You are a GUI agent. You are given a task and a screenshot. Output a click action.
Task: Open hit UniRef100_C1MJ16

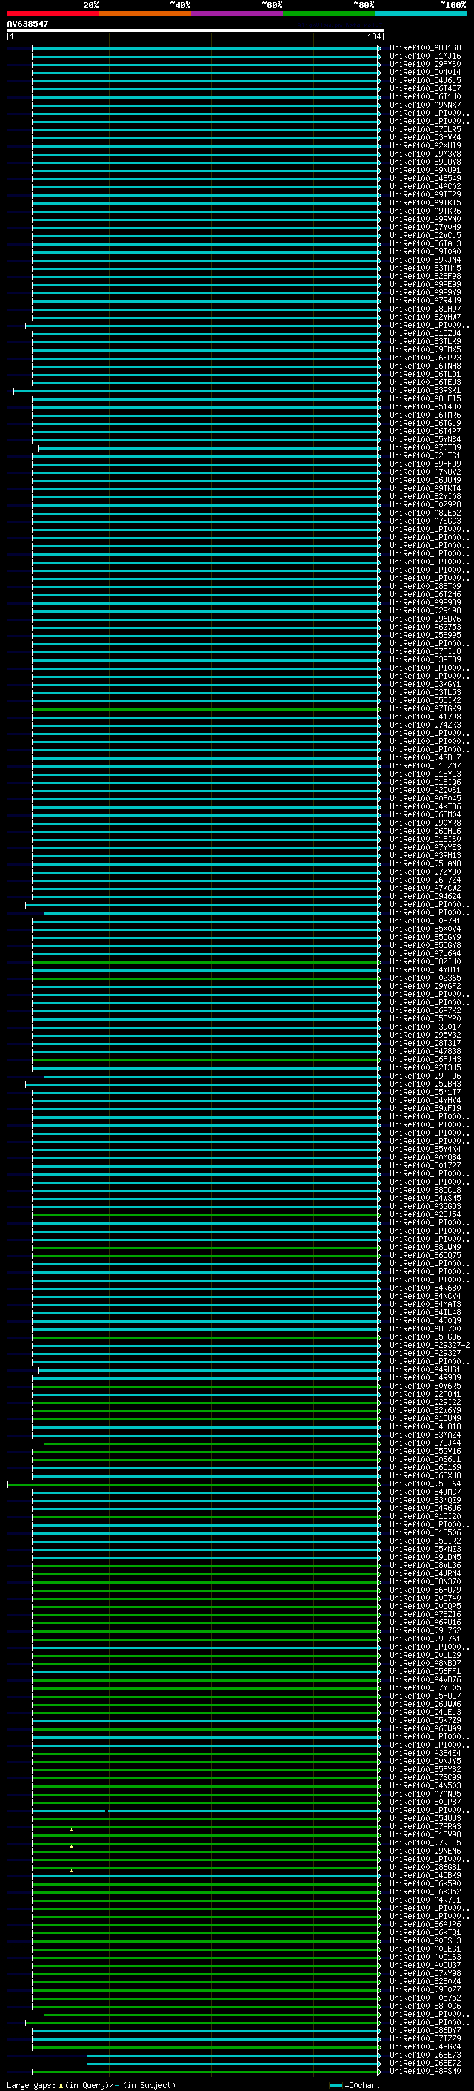tap(425, 56)
